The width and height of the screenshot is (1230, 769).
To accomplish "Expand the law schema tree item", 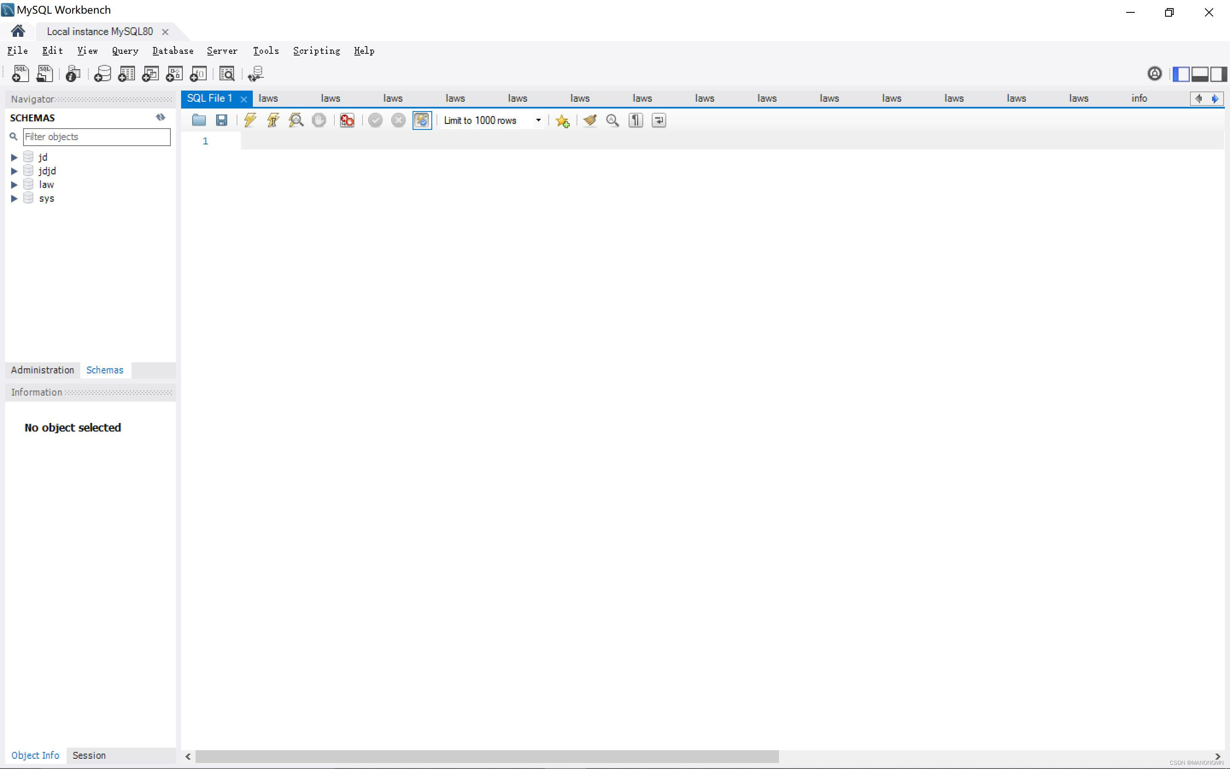I will point(13,184).
